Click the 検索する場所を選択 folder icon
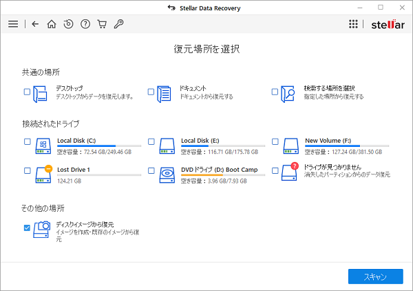413x291 pixels. (x=288, y=94)
